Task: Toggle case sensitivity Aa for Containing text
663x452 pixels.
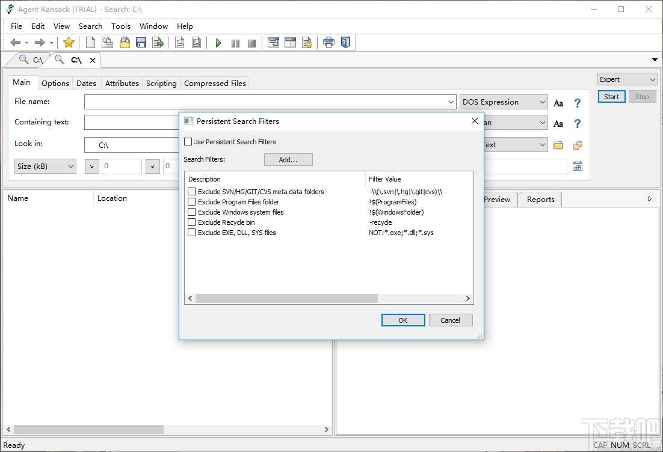Action: pyautogui.click(x=558, y=123)
